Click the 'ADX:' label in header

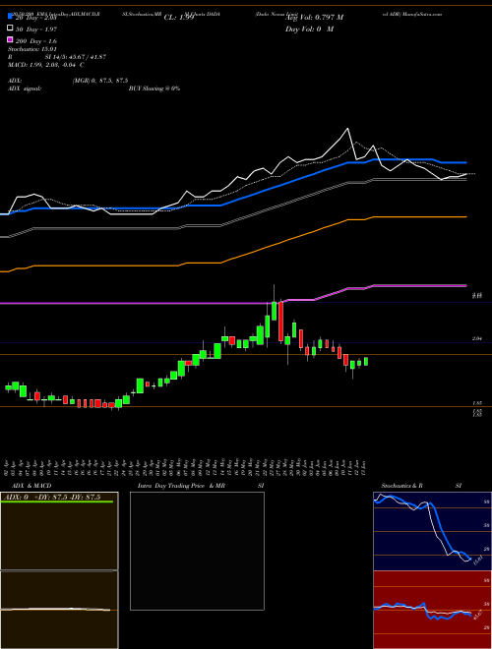tap(15, 81)
